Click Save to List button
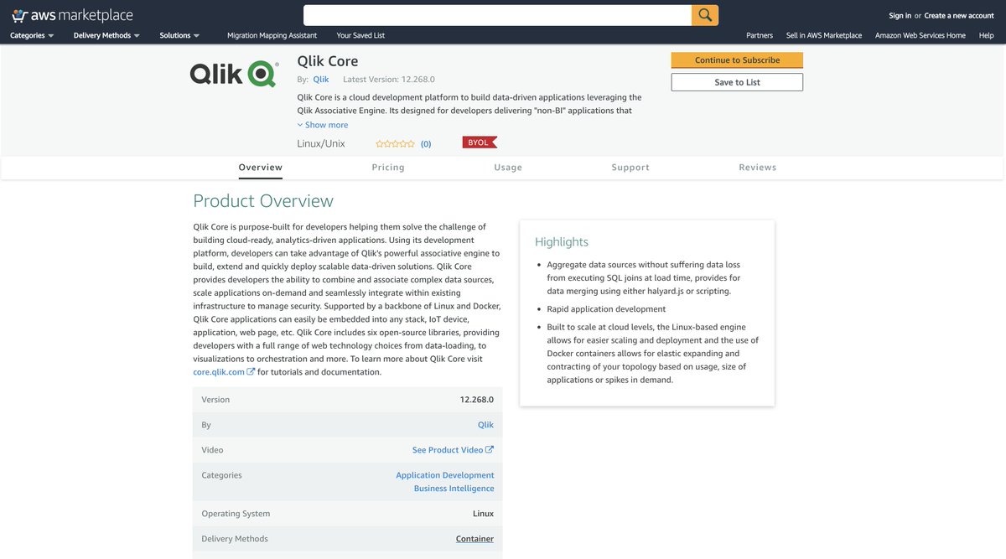 click(x=737, y=82)
